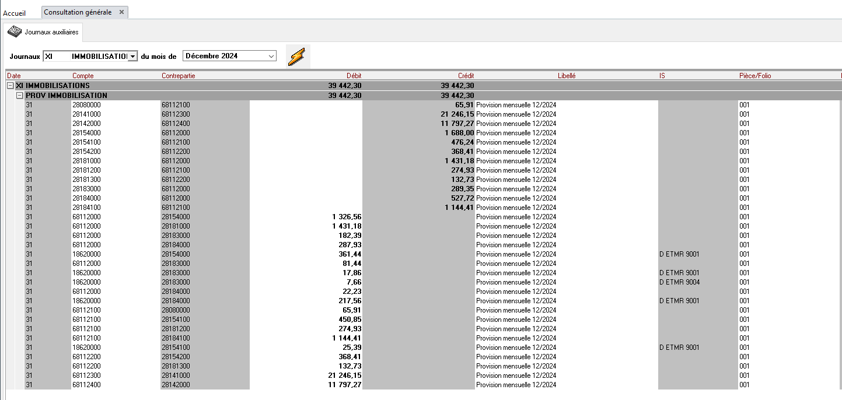Click the lightning bolt execute icon

tap(297, 57)
